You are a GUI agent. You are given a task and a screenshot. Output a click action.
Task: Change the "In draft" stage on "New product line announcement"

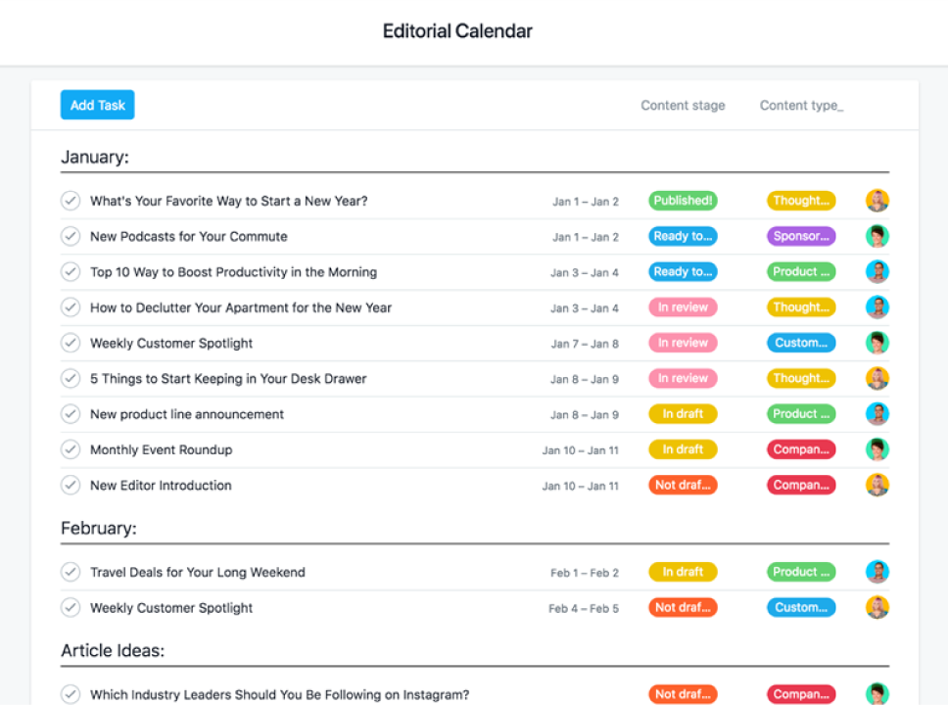click(683, 413)
